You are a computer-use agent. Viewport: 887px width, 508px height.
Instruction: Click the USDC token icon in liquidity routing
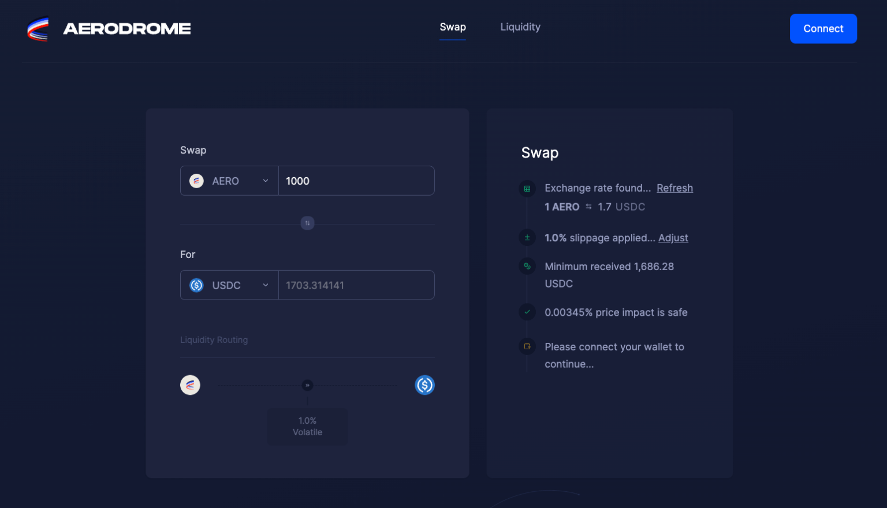click(424, 385)
